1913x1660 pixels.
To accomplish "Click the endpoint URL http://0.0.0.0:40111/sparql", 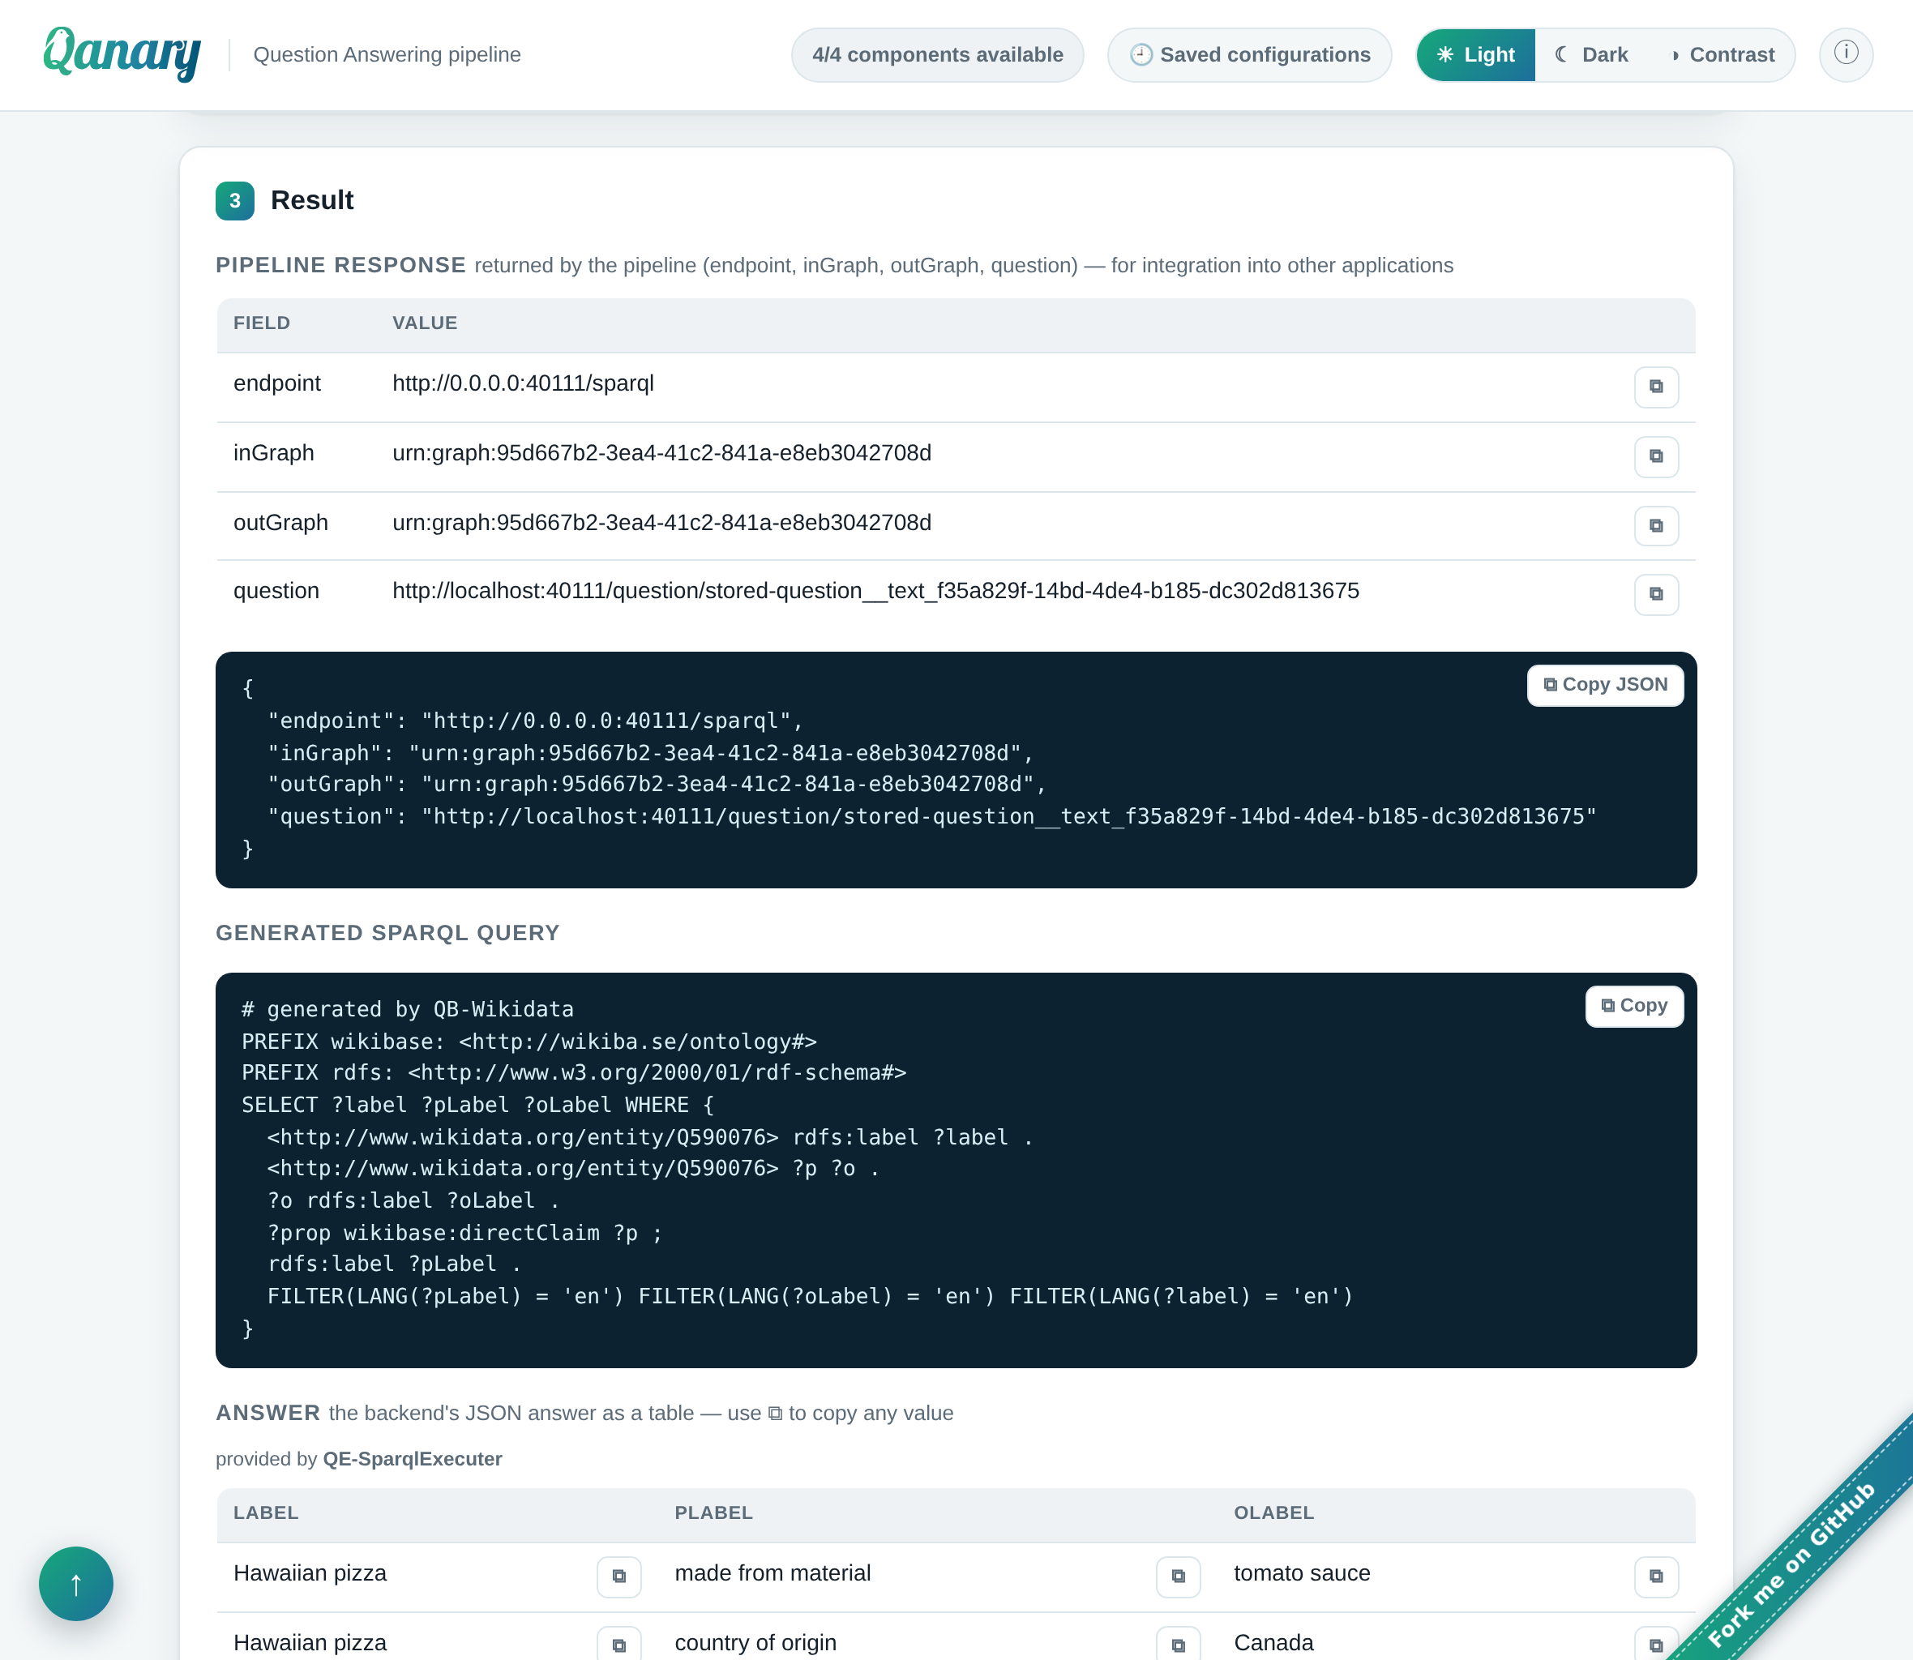I will click(523, 383).
